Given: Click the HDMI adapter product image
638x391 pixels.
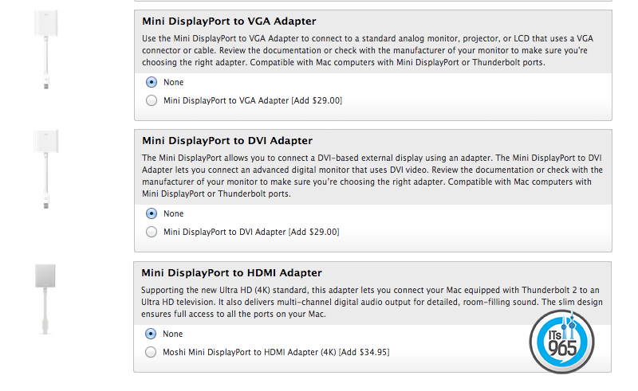Looking at the screenshot, I should click(x=45, y=299).
